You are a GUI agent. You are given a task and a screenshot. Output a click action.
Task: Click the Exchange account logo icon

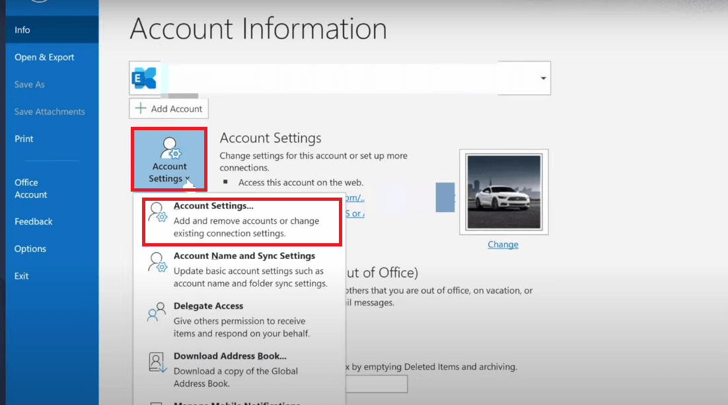pyautogui.click(x=144, y=78)
